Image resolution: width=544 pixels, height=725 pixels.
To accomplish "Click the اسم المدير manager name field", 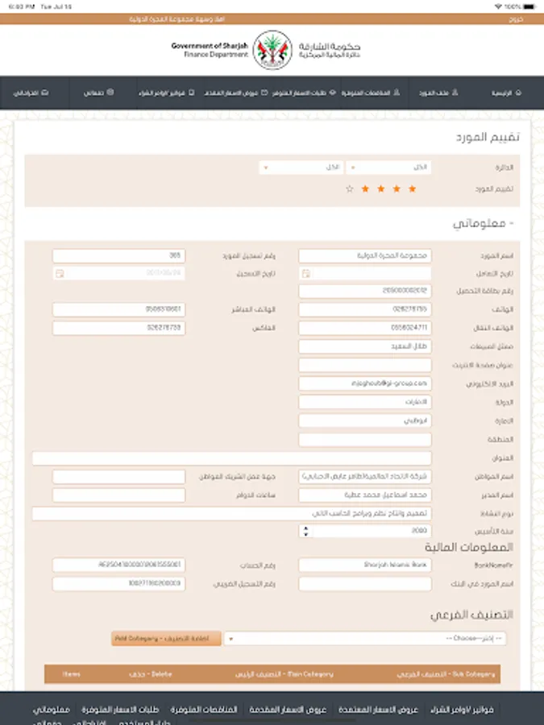I will pyautogui.click(x=365, y=495).
